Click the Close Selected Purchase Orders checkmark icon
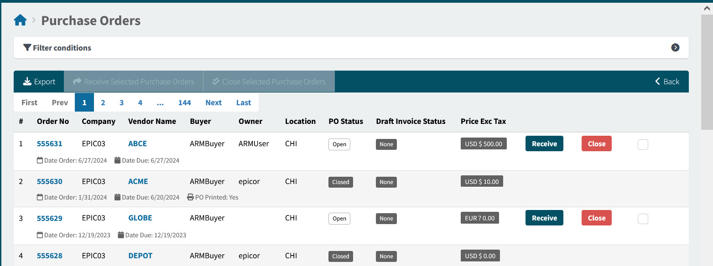The height and width of the screenshot is (266, 713). 216,82
